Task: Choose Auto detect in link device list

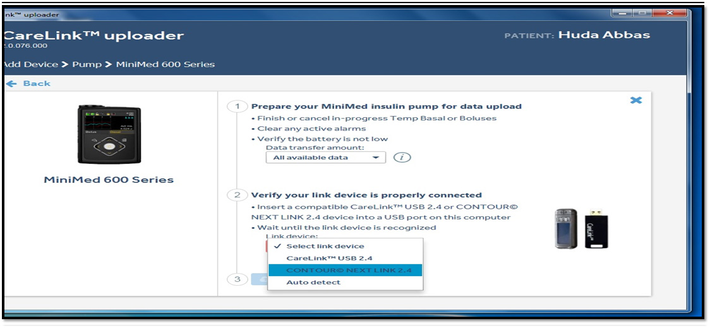Action: 313,282
